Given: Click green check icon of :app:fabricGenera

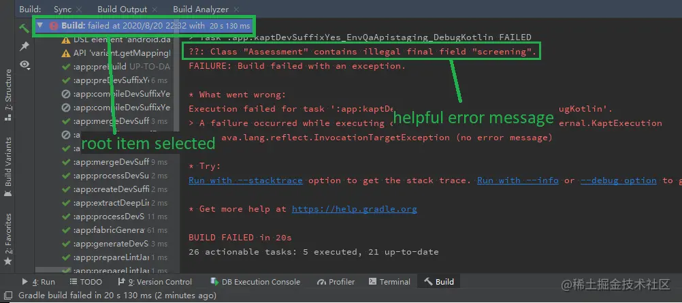Looking at the screenshot, I should pos(66,230).
